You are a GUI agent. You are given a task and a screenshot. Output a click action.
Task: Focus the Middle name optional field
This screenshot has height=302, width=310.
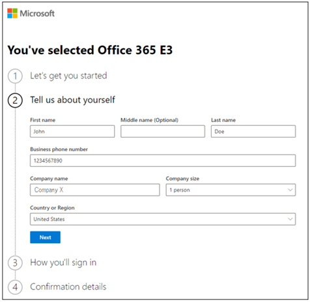click(163, 131)
